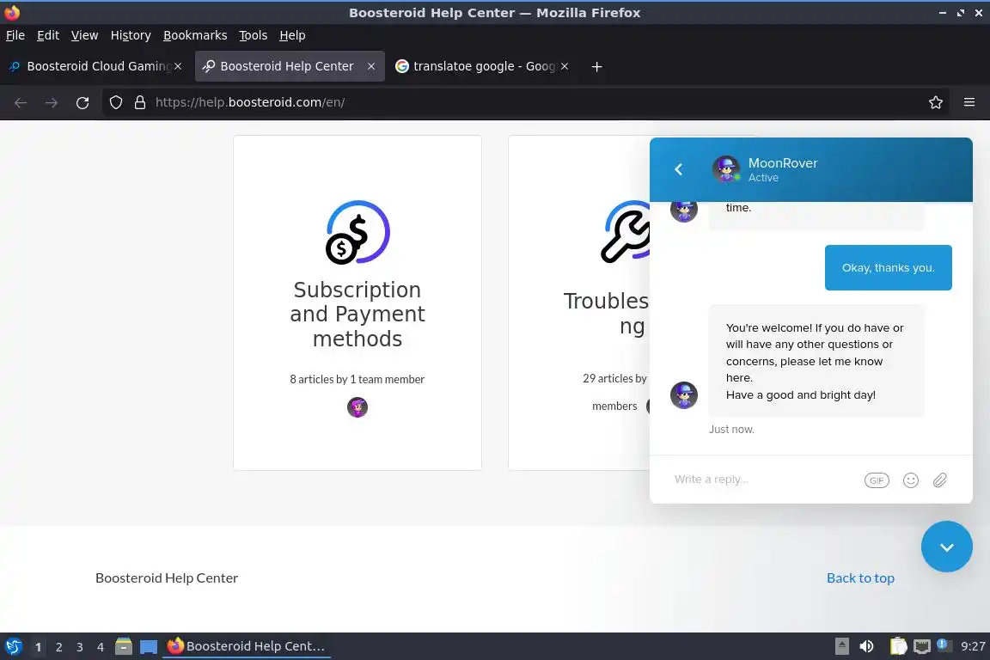Click the MoonRover avatar beside the last message

(684, 395)
